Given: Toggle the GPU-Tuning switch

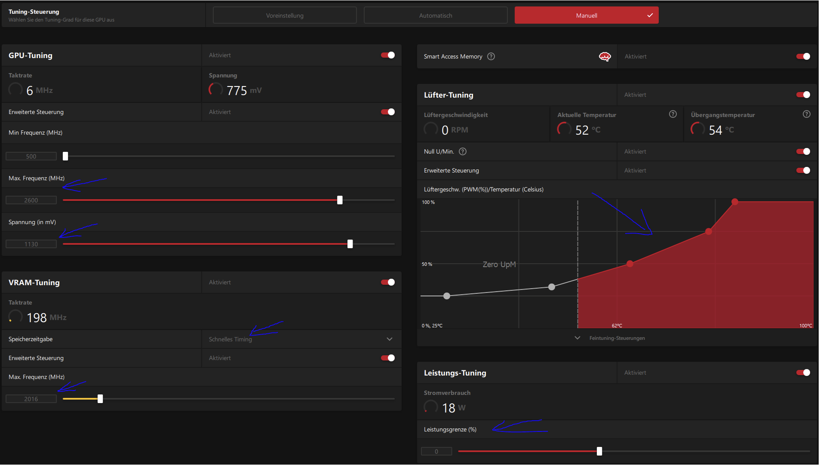Looking at the screenshot, I should pos(388,55).
